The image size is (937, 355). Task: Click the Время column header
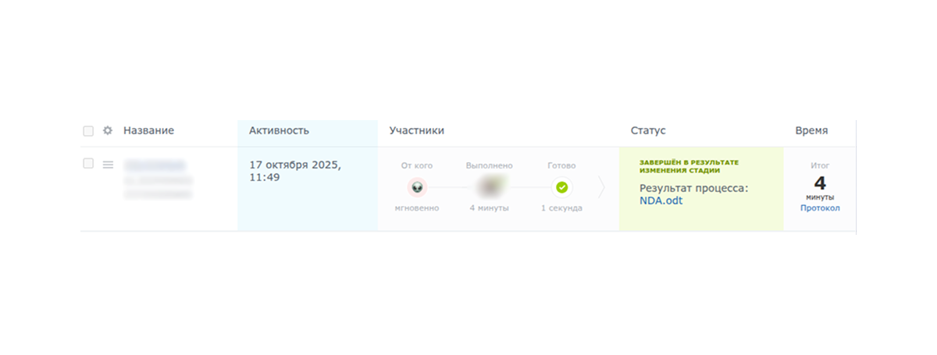pyautogui.click(x=811, y=131)
